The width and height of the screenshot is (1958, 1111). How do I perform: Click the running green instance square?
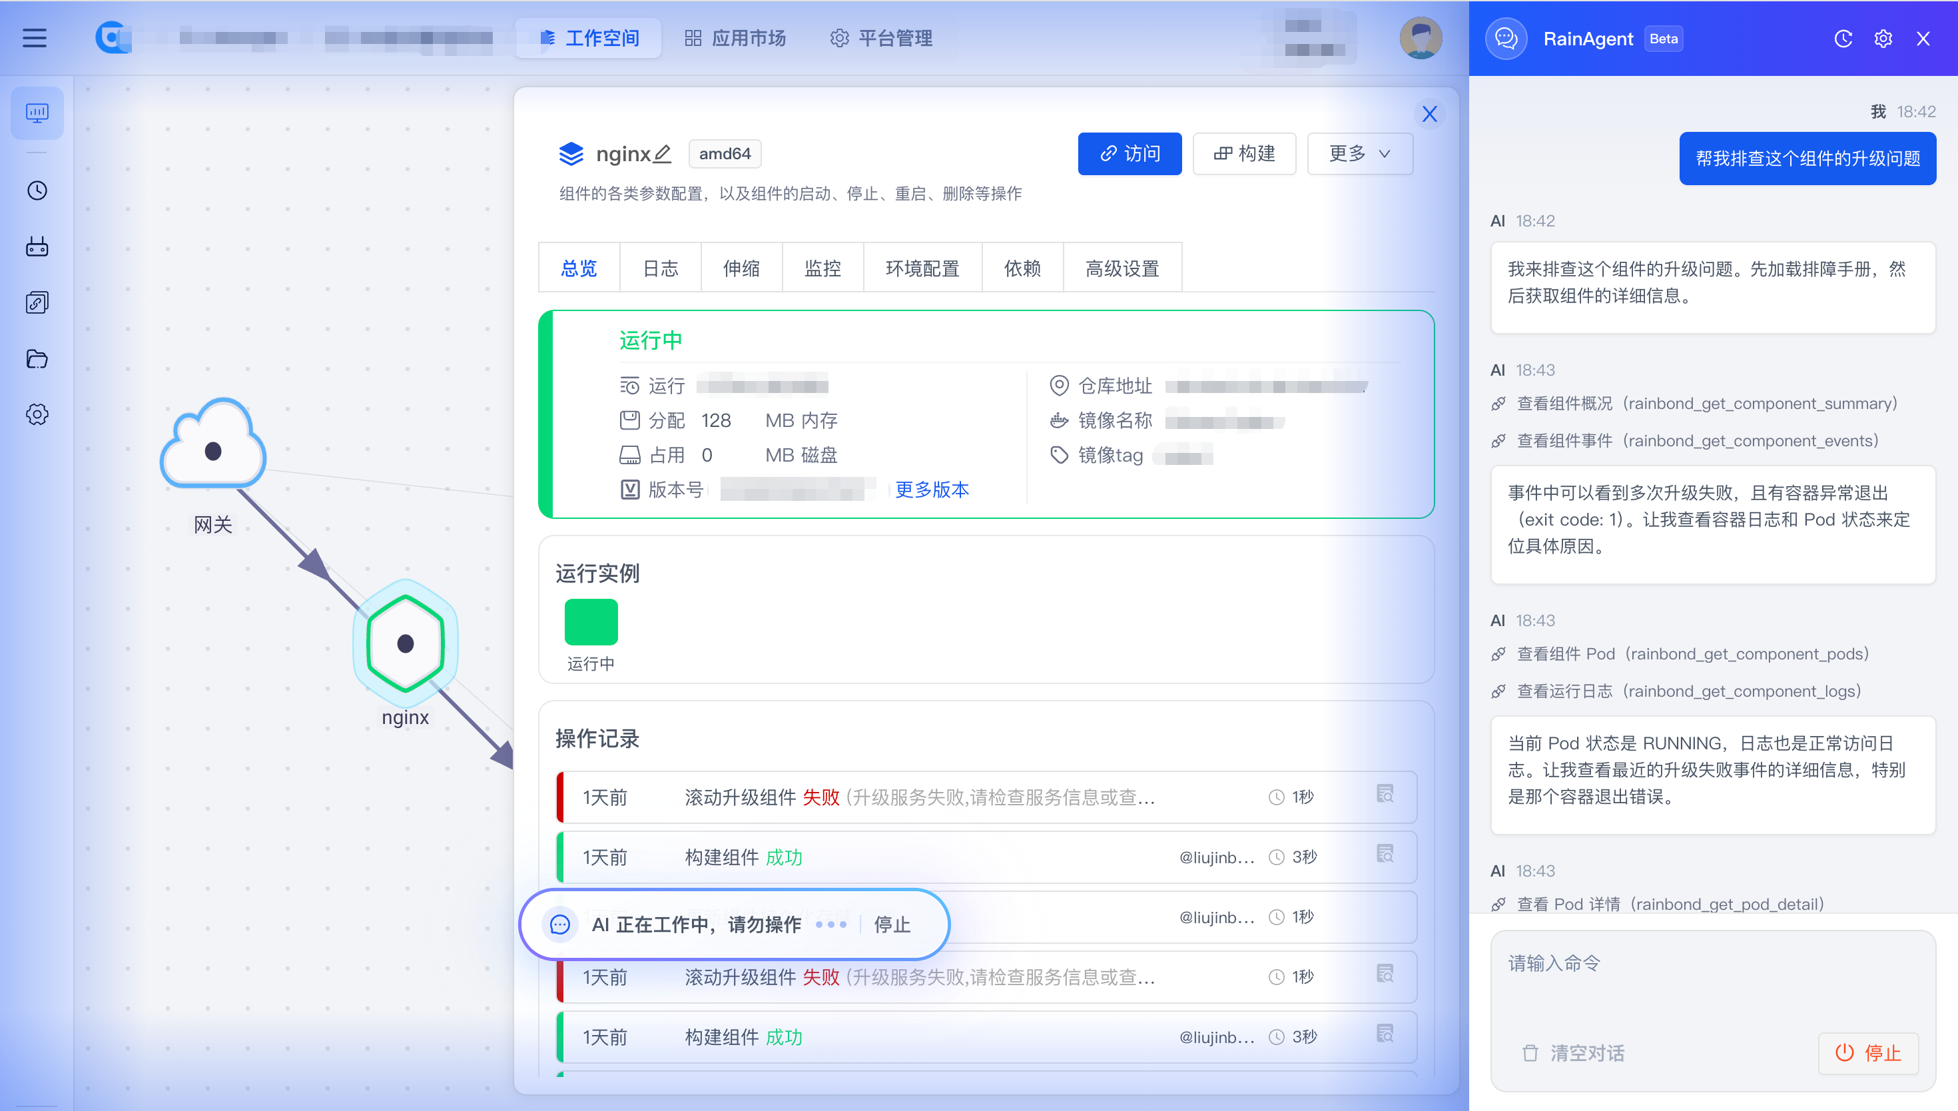tap(591, 622)
